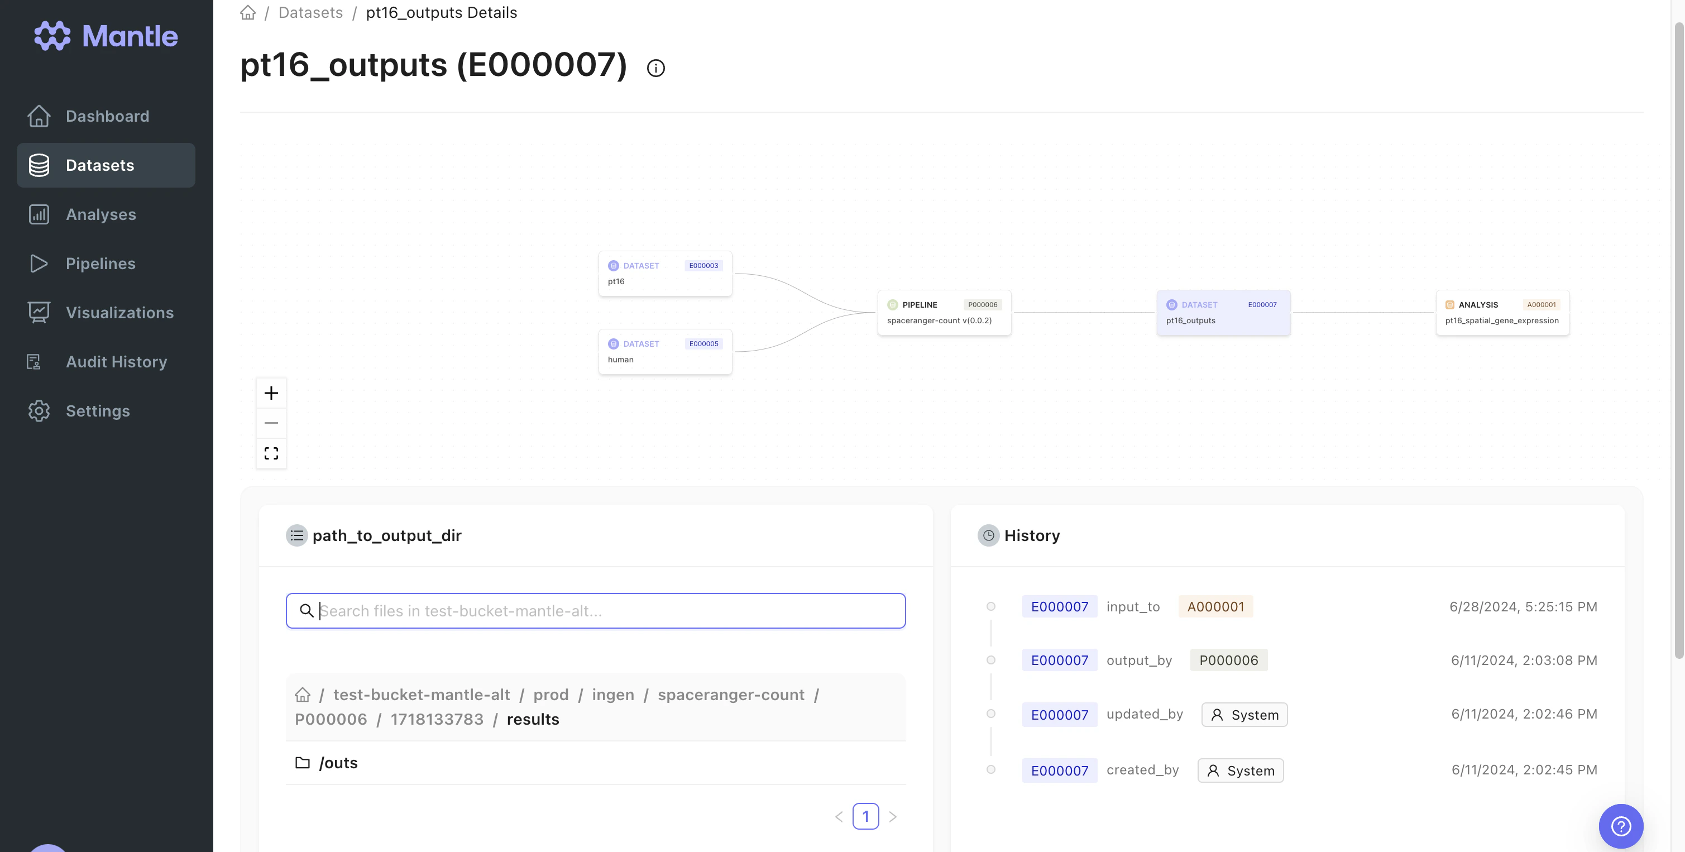Click the info icon beside pt16_outputs title

(x=655, y=68)
